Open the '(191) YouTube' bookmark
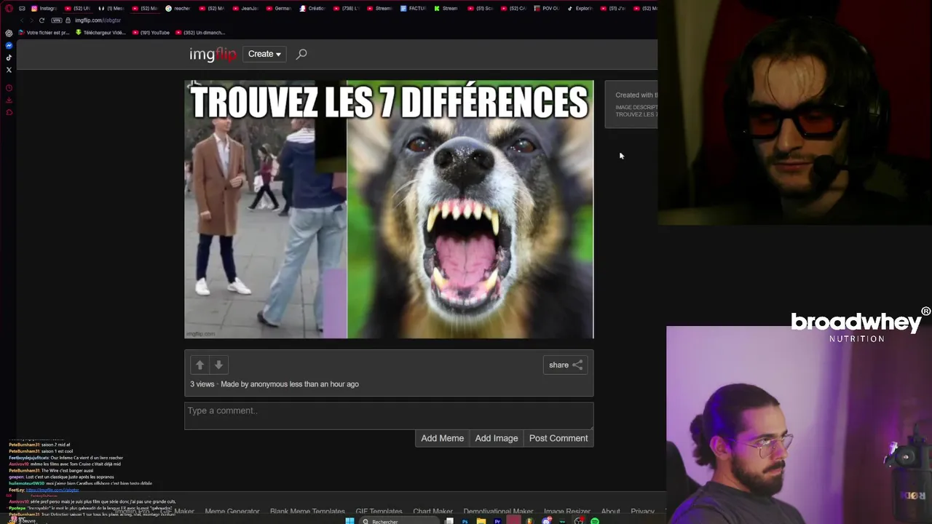This screenshot has width=932, height=524. pos(151,33)
